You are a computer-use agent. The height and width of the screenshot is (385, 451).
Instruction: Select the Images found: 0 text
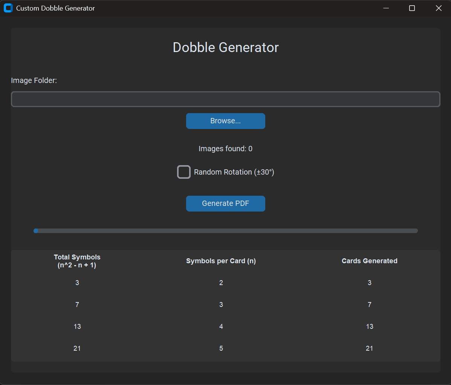[225, 149]
